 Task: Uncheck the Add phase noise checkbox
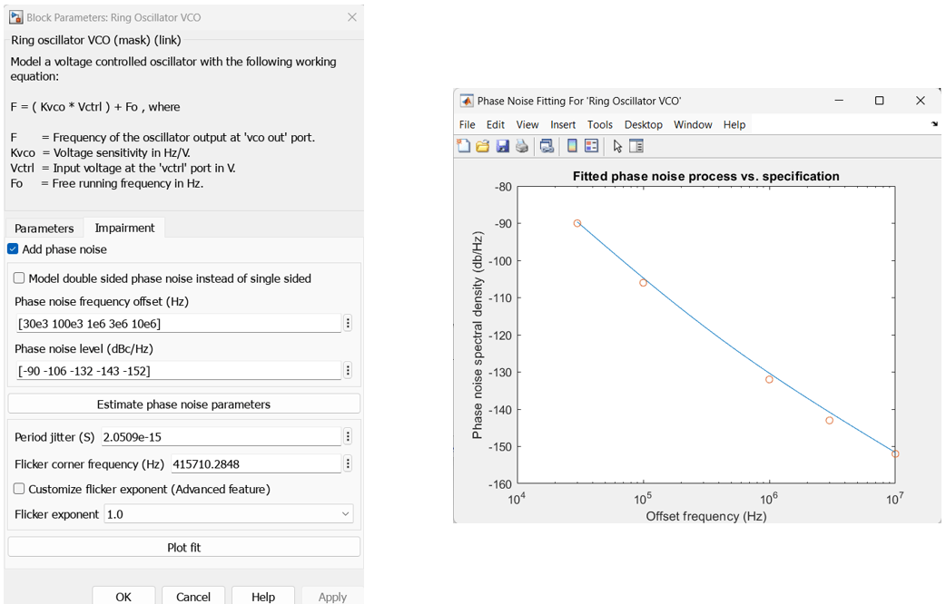coord(14,249)
